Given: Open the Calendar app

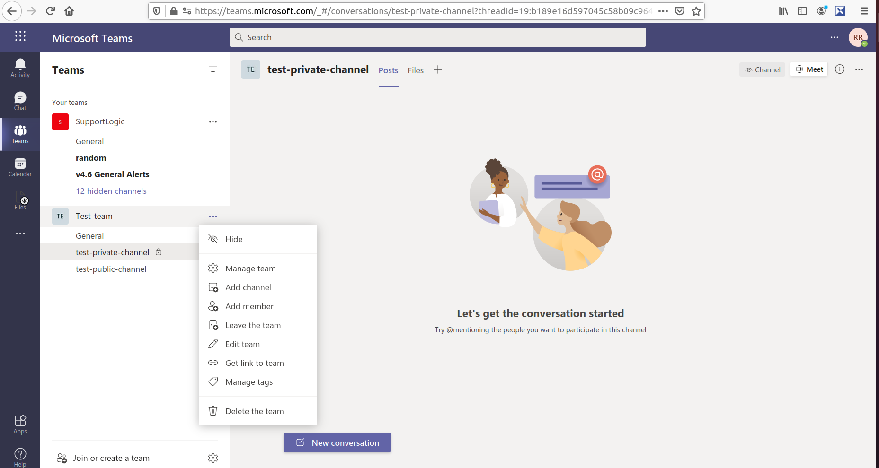Looking at the screenshot, I should click(x=20, y=167).
